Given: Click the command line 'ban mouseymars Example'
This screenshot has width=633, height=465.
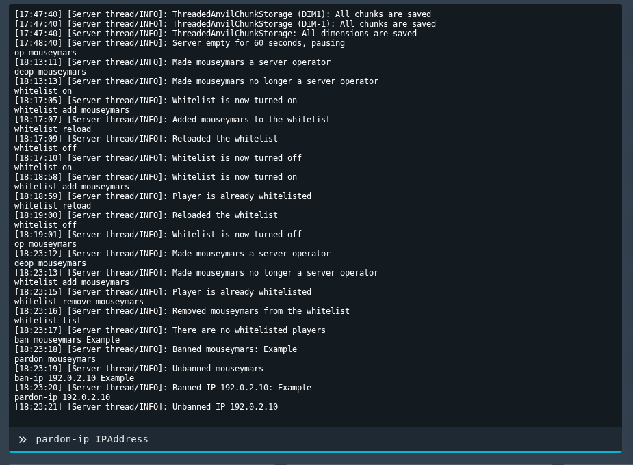Looking at the screenshot, I should coord(67,340).
